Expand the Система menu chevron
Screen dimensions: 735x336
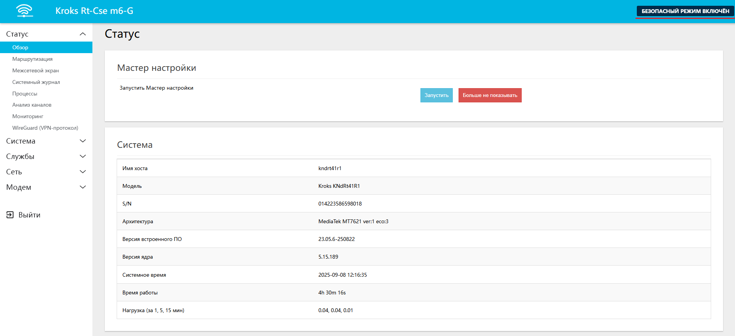82,141
